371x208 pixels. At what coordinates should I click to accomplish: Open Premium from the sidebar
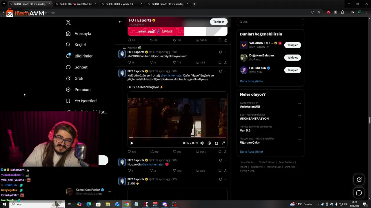[78, 90]
